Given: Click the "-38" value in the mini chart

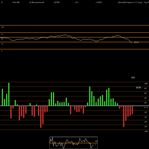Looking at the screenshot, I should tap(96, 141).
